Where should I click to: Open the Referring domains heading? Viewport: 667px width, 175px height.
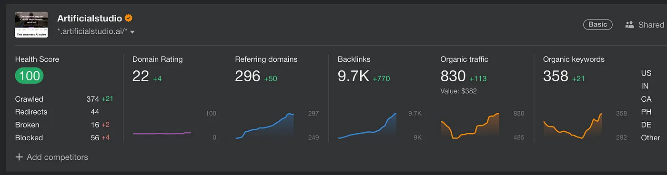266,59
